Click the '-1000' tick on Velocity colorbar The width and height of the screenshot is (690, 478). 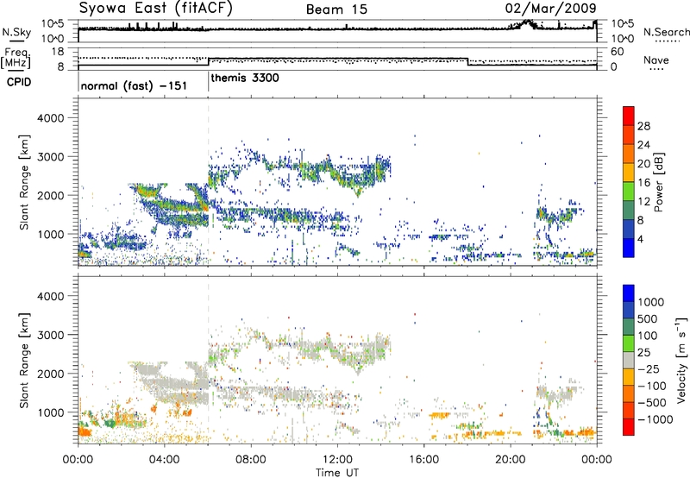click(655, 419)
